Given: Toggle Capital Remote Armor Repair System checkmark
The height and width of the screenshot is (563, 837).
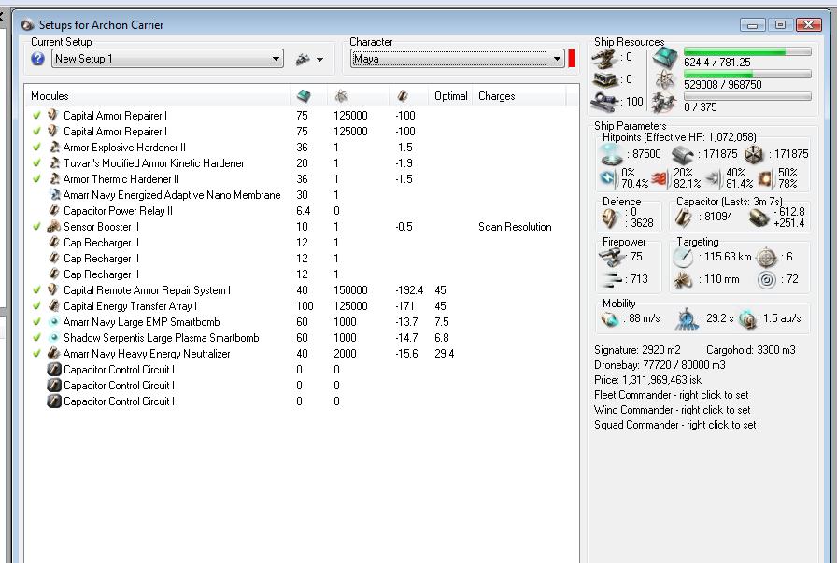Looking at the screenshot, I should (x=36, y=290).
